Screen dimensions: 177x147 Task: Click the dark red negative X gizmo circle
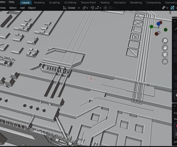(x=156, y=34)
